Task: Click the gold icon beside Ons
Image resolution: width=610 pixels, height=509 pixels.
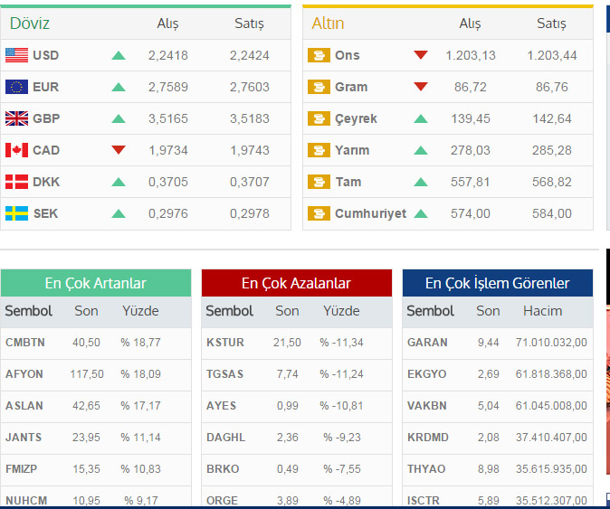Action: click(x=319, y=55)
